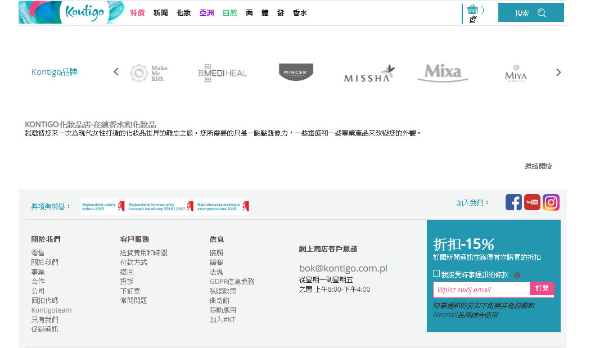Open the 加入#KT footer link

point(222,319)
